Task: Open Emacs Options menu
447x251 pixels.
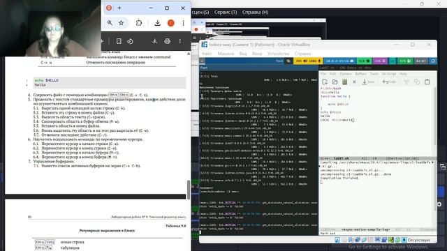Action: 346,74
